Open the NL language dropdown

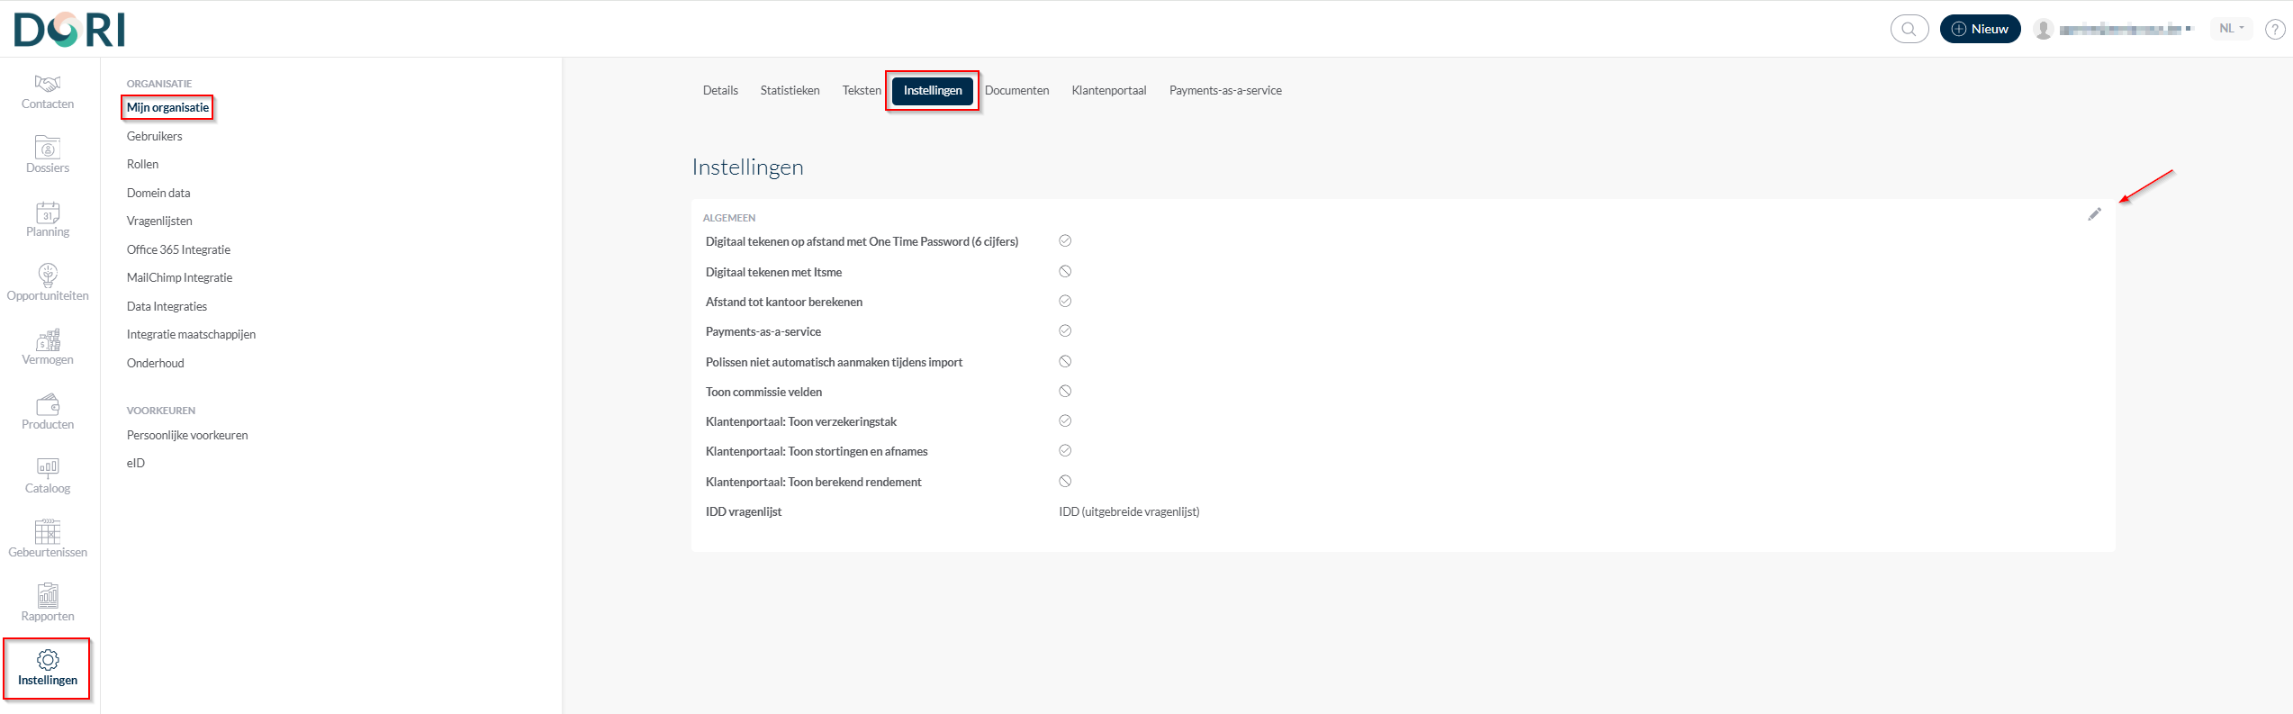tap(2231, 29)
